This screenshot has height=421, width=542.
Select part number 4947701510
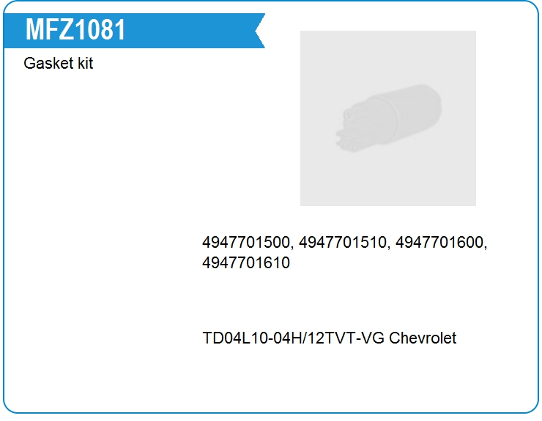[343, 242]
